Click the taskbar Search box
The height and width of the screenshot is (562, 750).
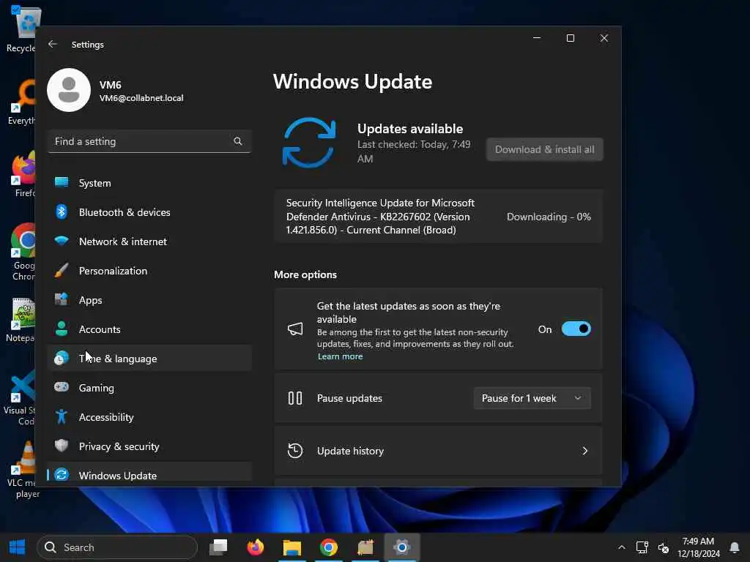pos(117,547)
